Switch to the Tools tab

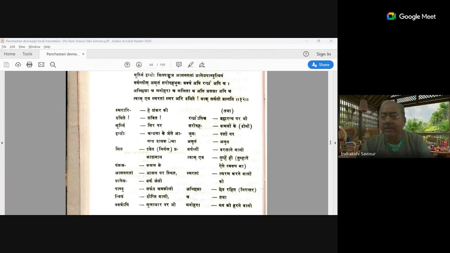(x=27, y=54)
